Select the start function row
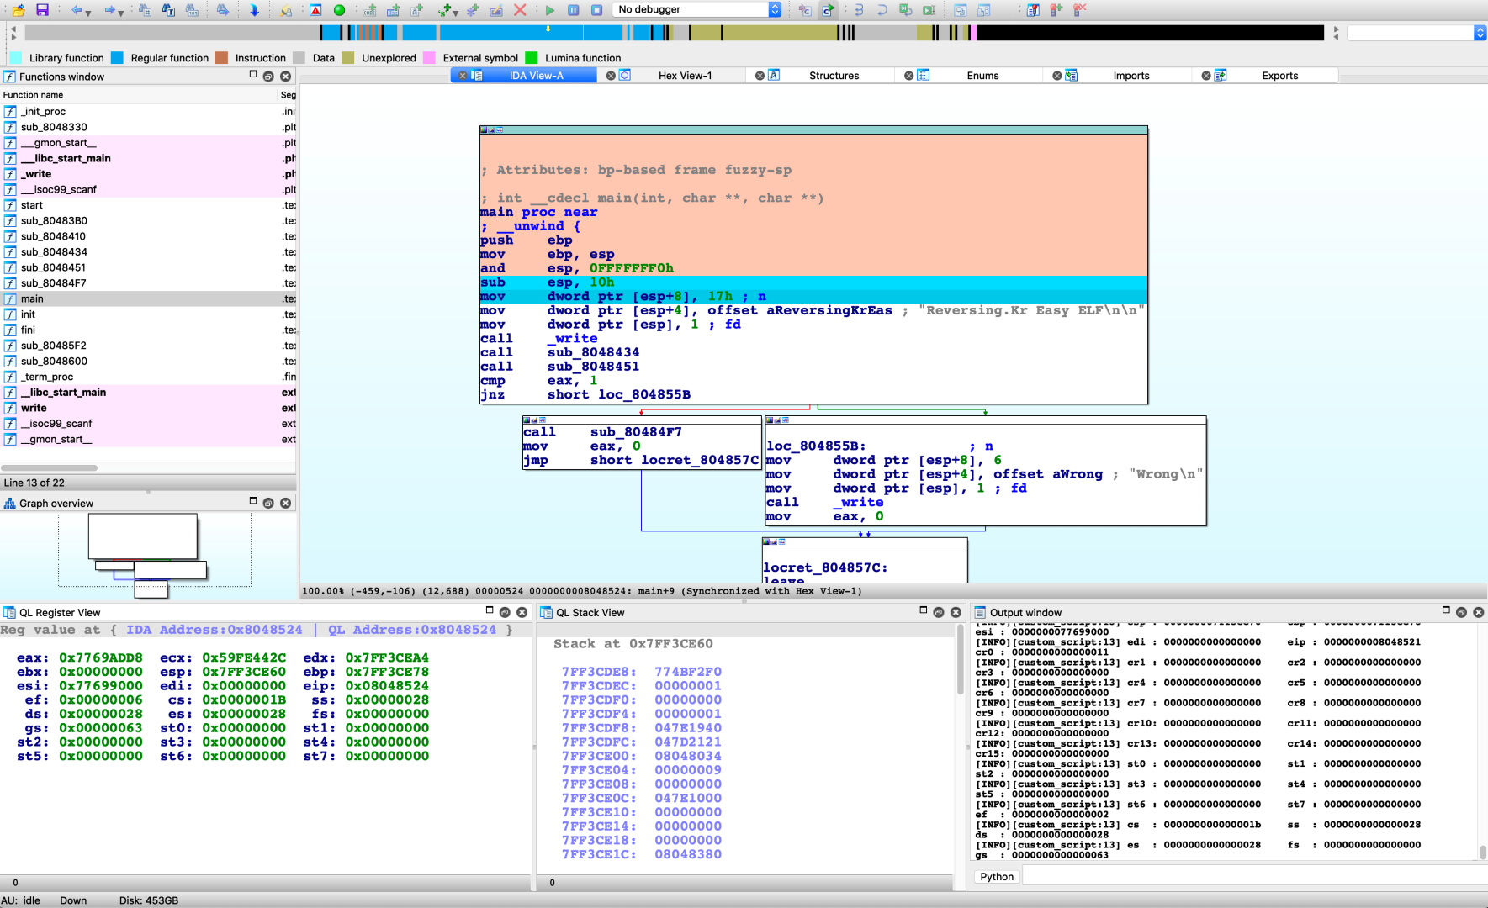The height and width of the screenshot is (908, 1488). (148, 205)
